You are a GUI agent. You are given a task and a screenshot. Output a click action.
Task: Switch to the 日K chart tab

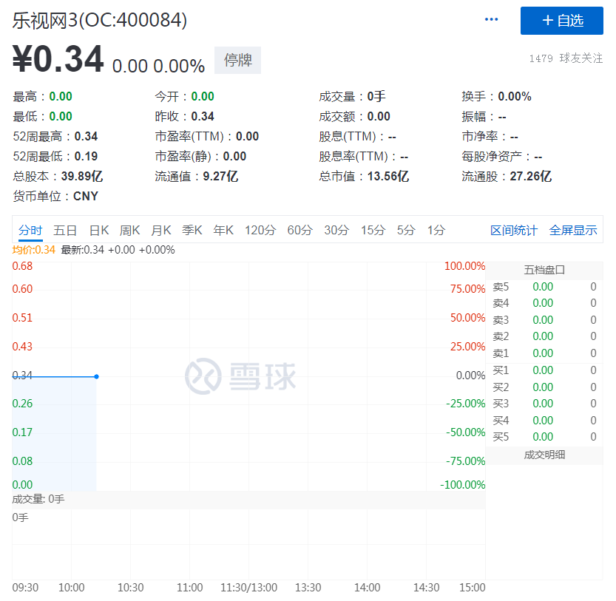point(99,230)
